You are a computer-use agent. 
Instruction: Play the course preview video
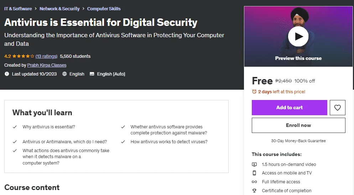coord(298,37)
